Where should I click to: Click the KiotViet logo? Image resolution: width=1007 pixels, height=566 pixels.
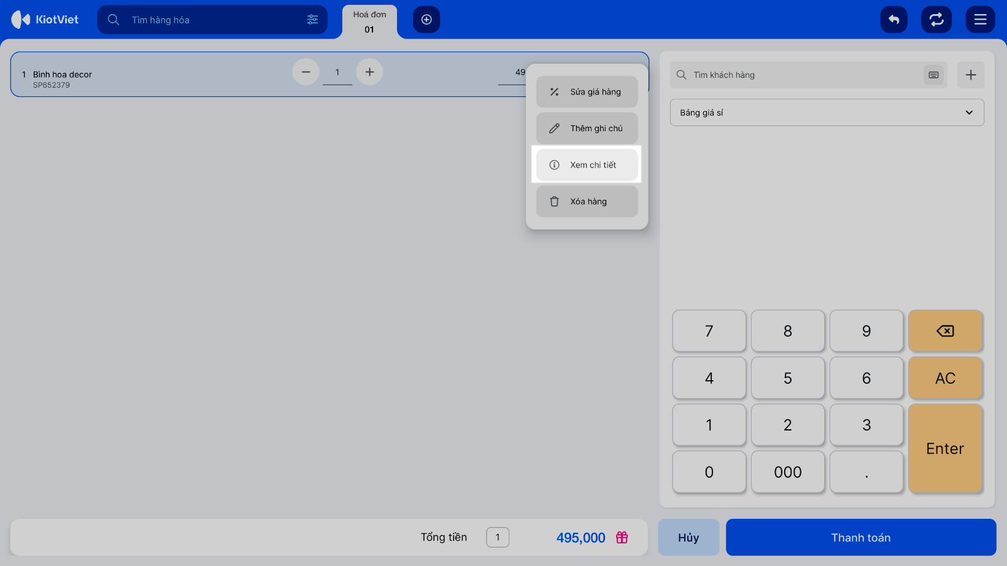point(45,20)
